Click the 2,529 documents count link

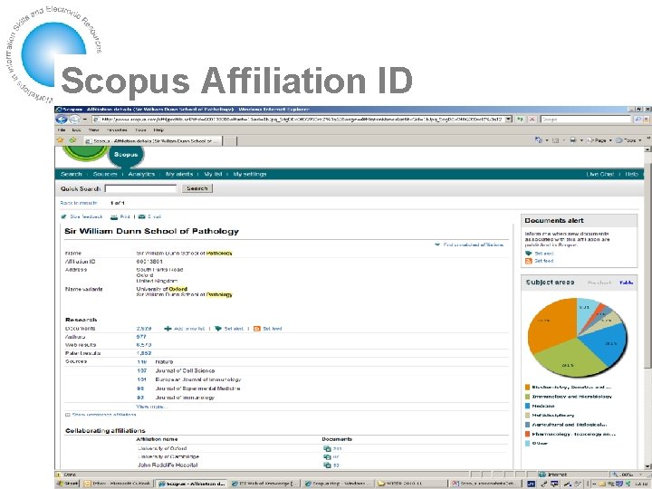point(143,329)
